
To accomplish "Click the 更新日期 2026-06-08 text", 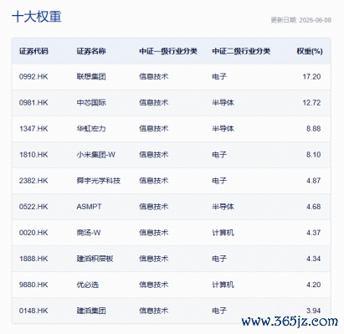I will (x=301, y=20).
